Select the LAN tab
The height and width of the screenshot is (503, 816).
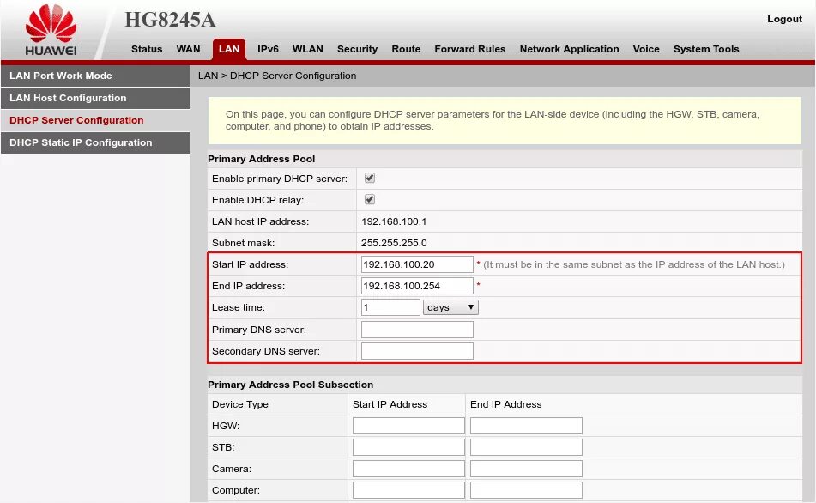229,49
